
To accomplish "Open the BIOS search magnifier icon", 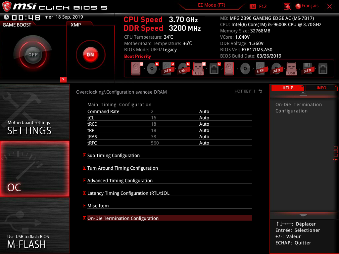I will [287, 6].
